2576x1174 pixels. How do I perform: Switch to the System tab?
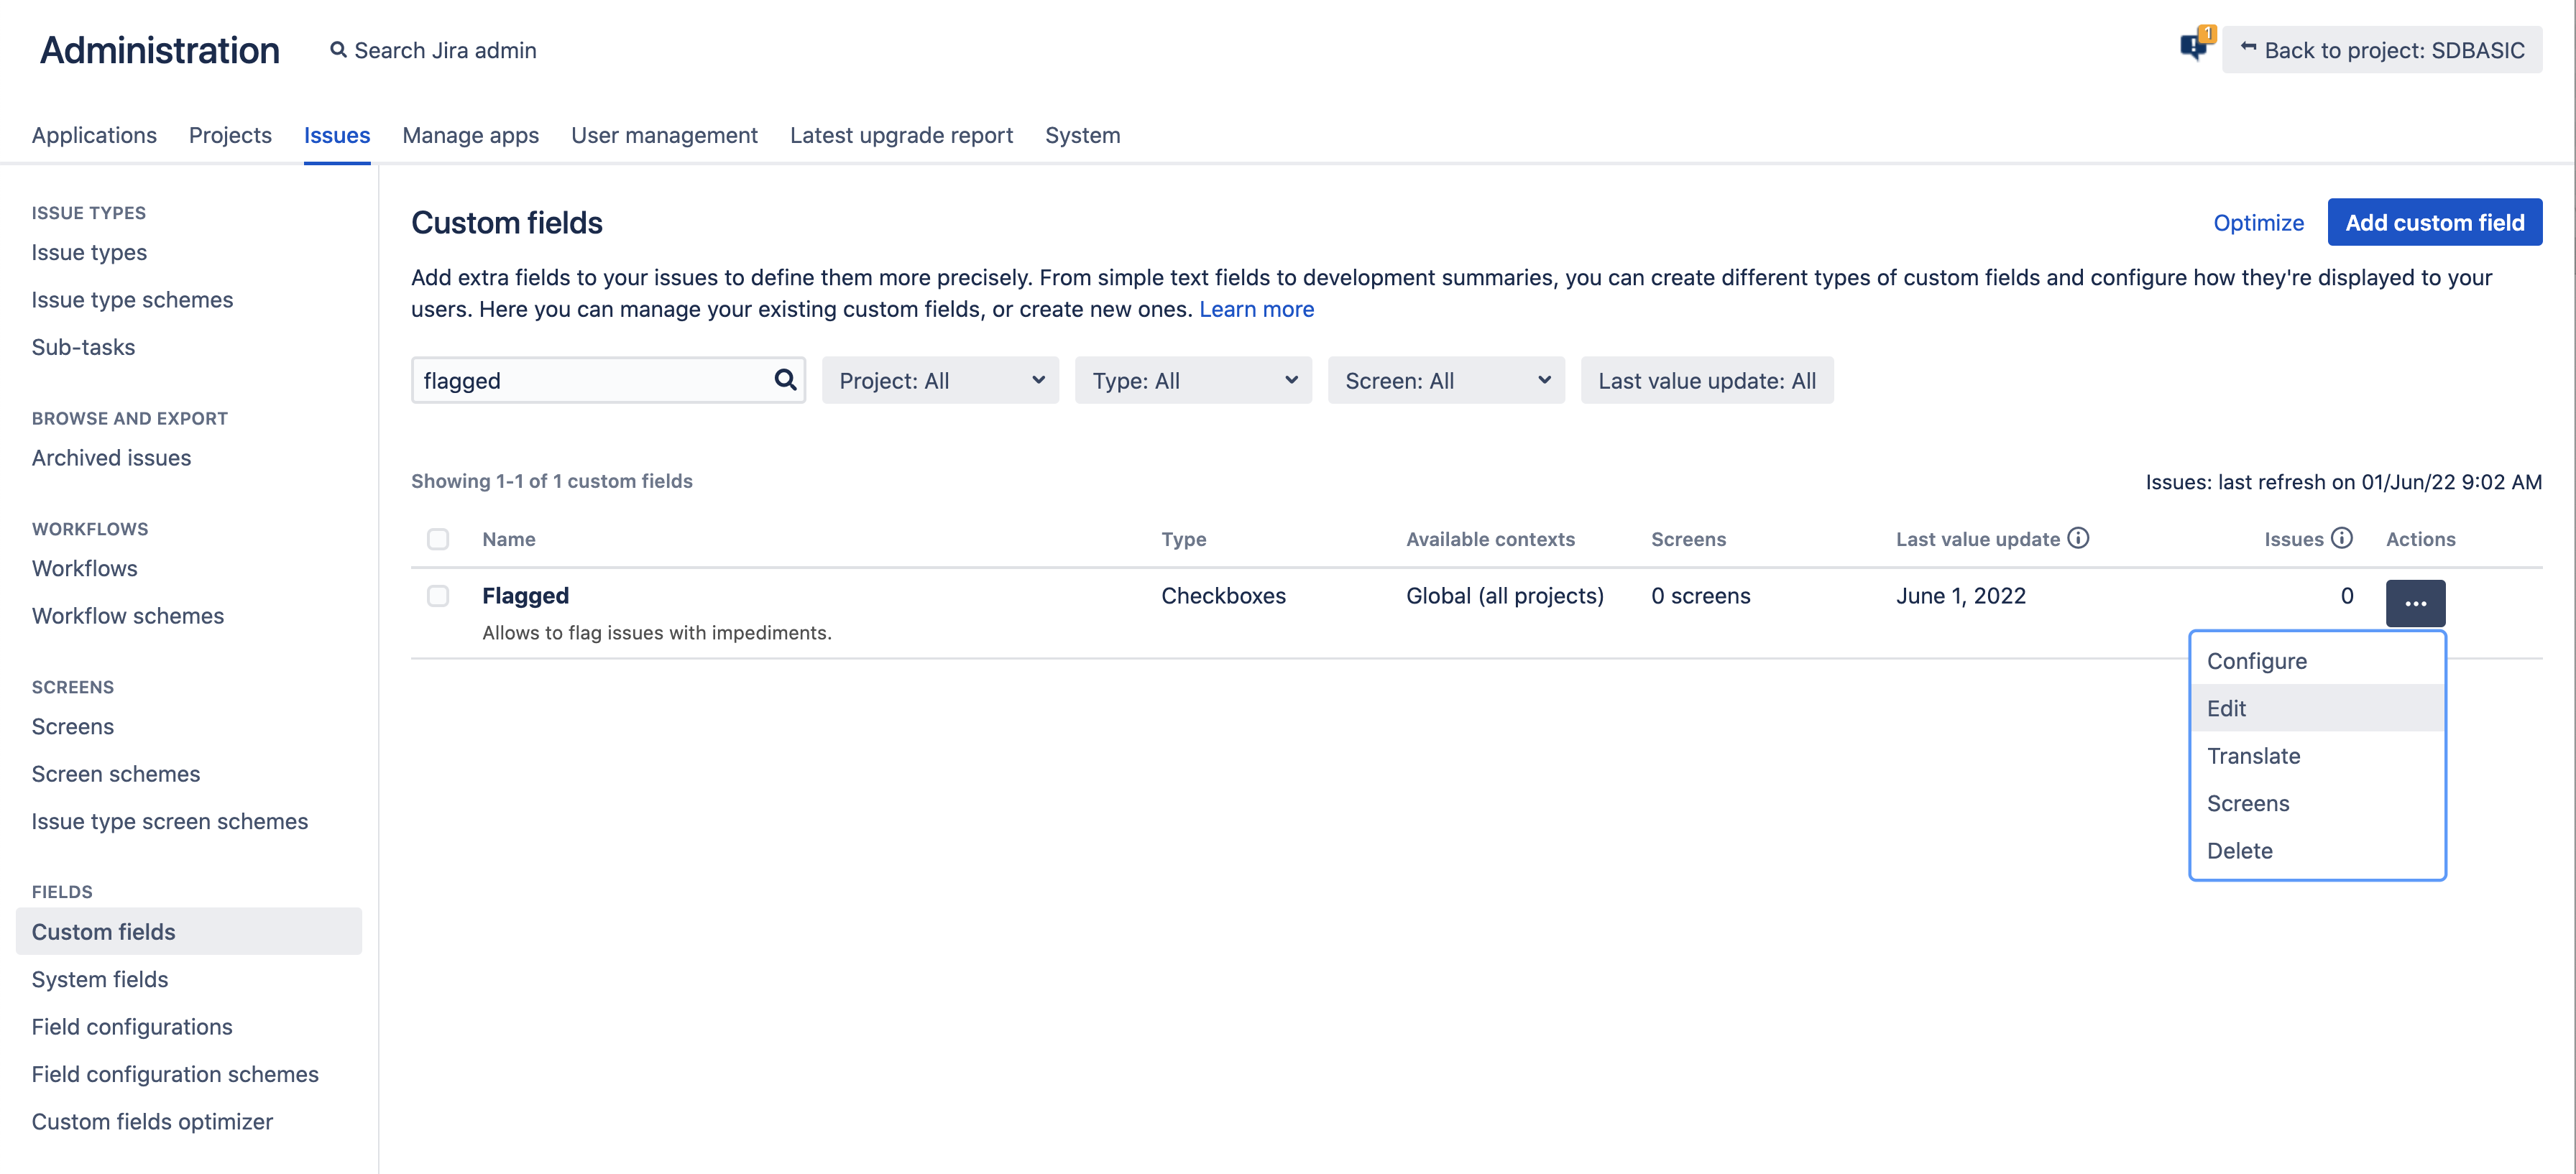[x=1082, y=135]
